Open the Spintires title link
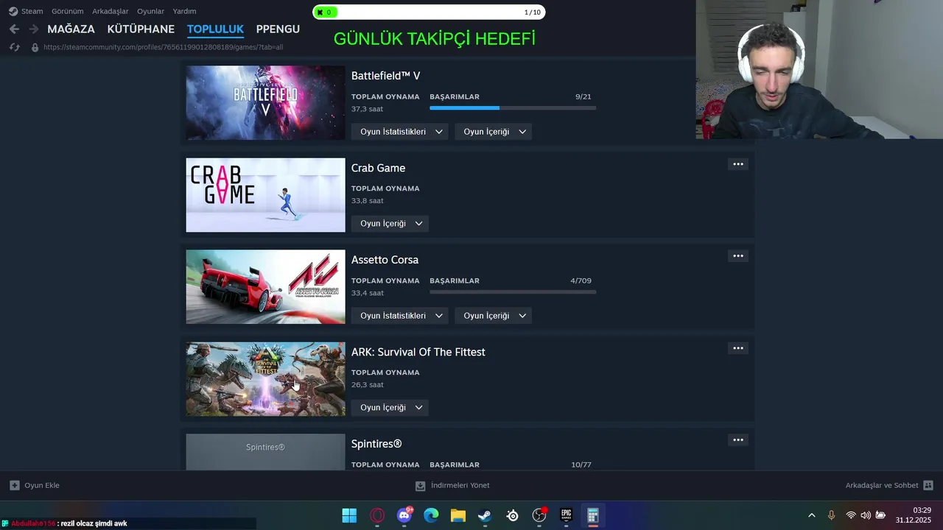 click(x=376, y=444)
